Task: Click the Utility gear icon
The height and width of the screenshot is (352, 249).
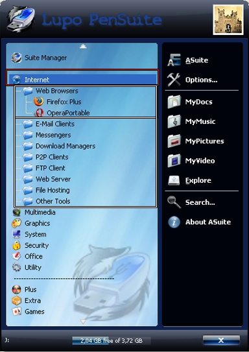Action: click(16, 267)
